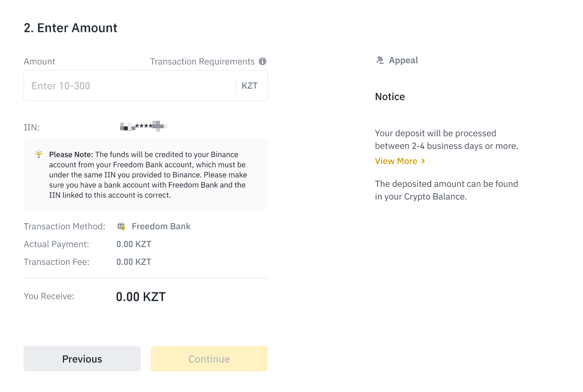Open the View More notice link
This screenshot has width=583, height=392.
point(396,161)
